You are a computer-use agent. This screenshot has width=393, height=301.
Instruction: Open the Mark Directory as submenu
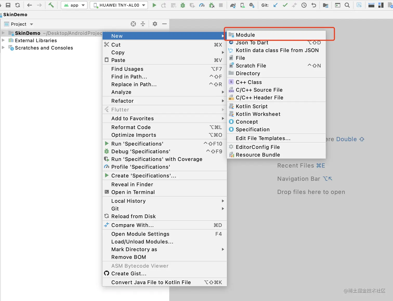point(165,249)
